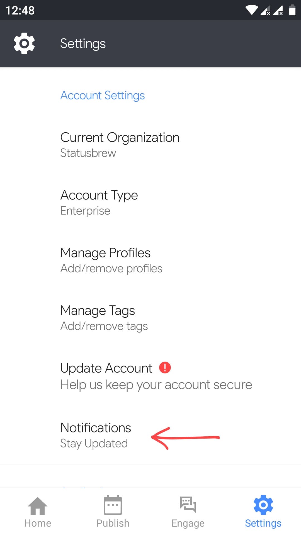Switch to the Publish tab label
This screenshot has width=301, height=535.
(x=113, y=523)
